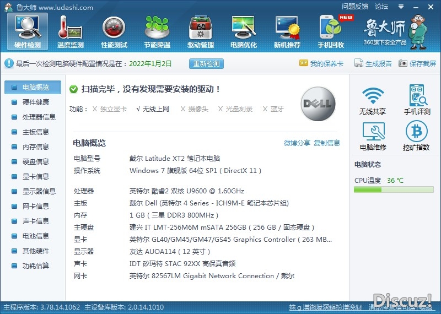Click the 生成报告 printer icon
The height and width of the screenshot is (314, 441).
(x=359, y=63)
